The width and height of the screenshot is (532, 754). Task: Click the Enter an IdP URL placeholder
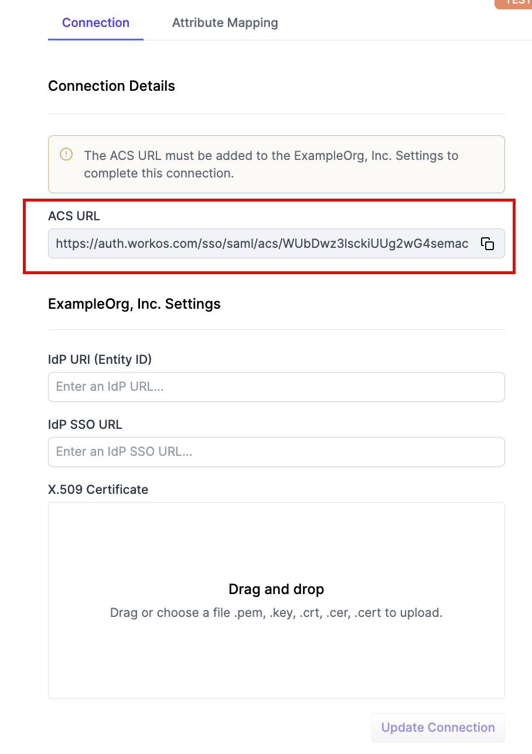click(110, 387)
